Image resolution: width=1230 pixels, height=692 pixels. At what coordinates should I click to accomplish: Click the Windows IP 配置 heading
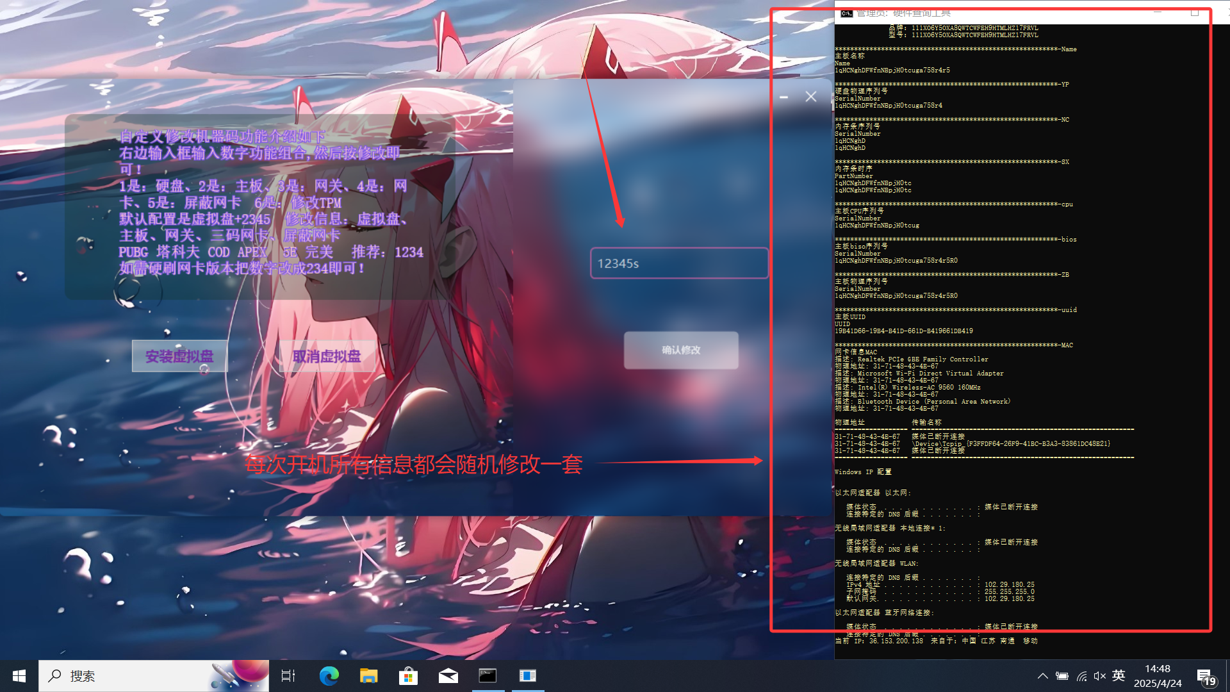pyautogui.click(x=863, y=472)
